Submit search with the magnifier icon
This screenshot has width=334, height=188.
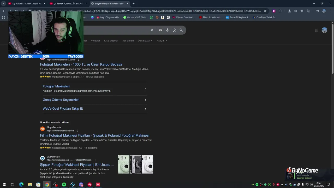click(x=181, y=30)
